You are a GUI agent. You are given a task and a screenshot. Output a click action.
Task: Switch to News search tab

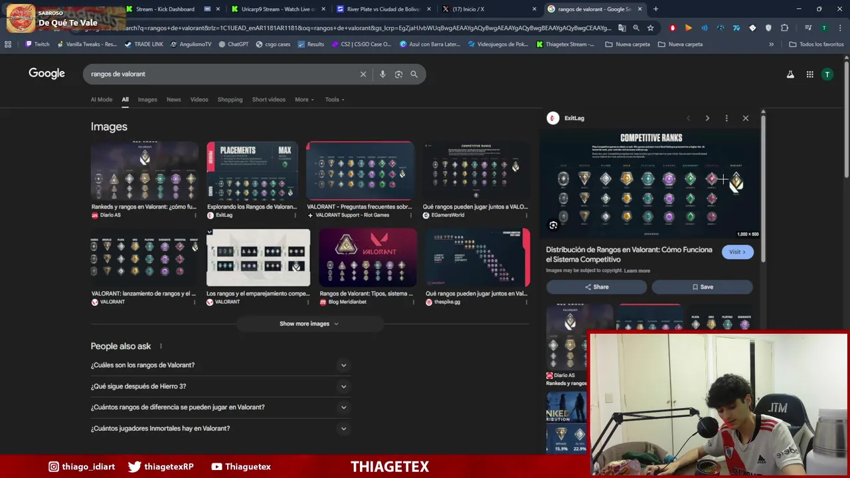click(173, 100)
